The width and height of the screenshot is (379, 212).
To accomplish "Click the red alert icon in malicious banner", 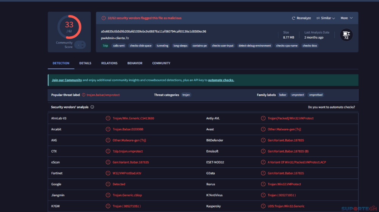I will tap(103, 18).
